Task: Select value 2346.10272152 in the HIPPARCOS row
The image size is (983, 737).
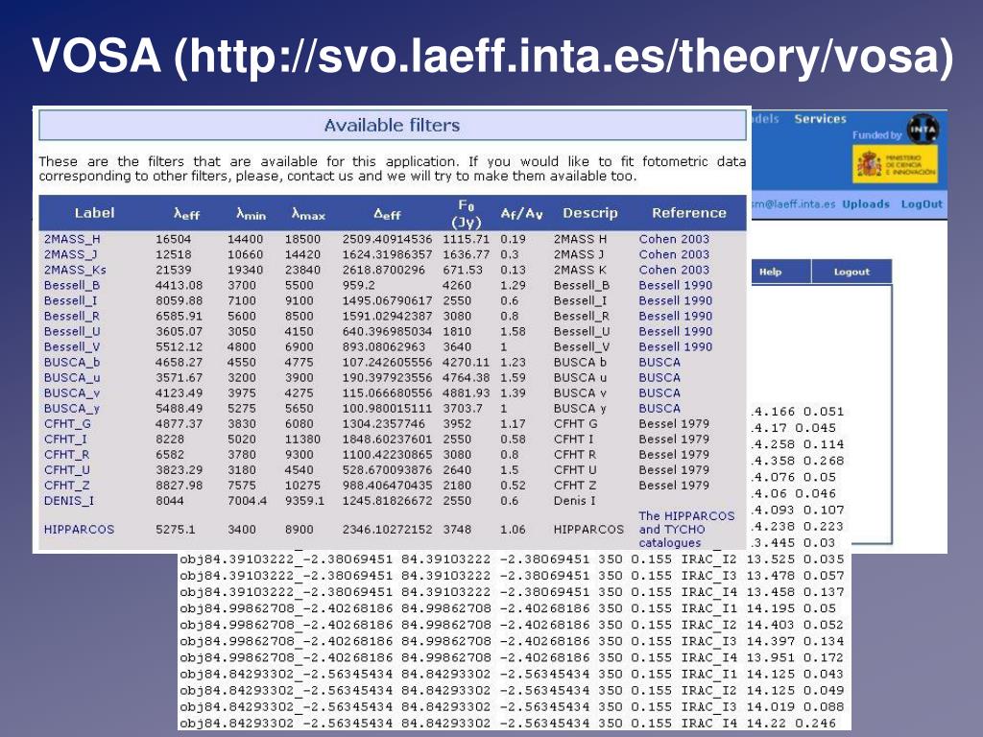Action: tap(388, 529)
